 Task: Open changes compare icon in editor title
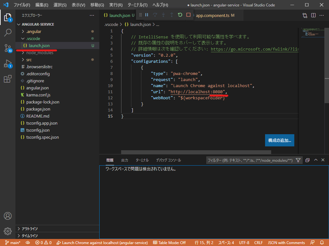305,15
